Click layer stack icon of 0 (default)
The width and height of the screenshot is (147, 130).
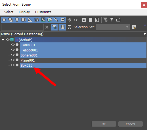(x=12, y=40)
